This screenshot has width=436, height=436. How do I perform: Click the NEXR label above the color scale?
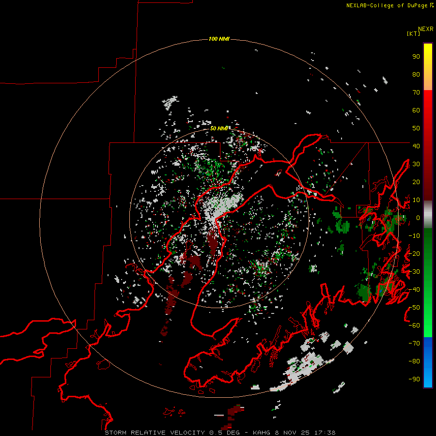point(425,29)
